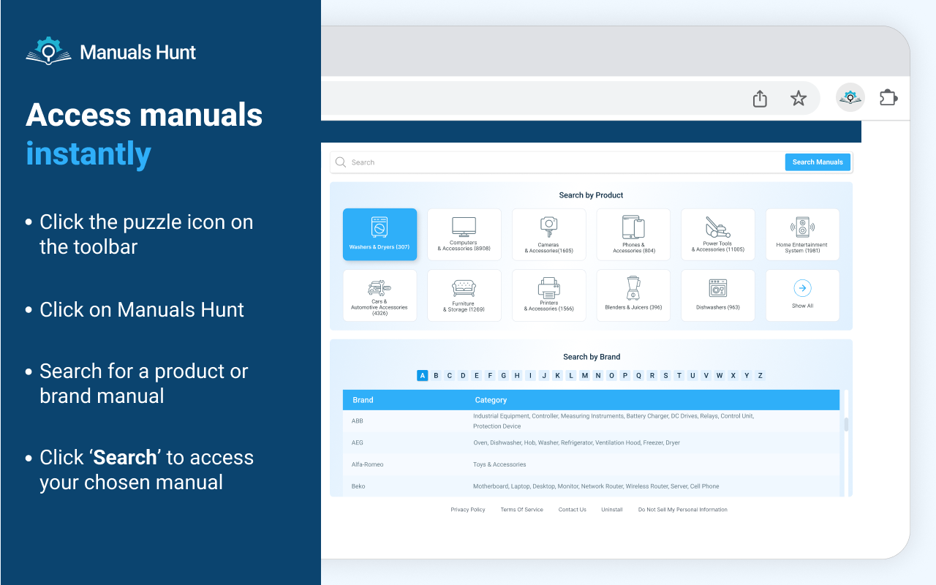Select letter E brand filter
This screenshot has width=936, height=585.
coord(477,376)
